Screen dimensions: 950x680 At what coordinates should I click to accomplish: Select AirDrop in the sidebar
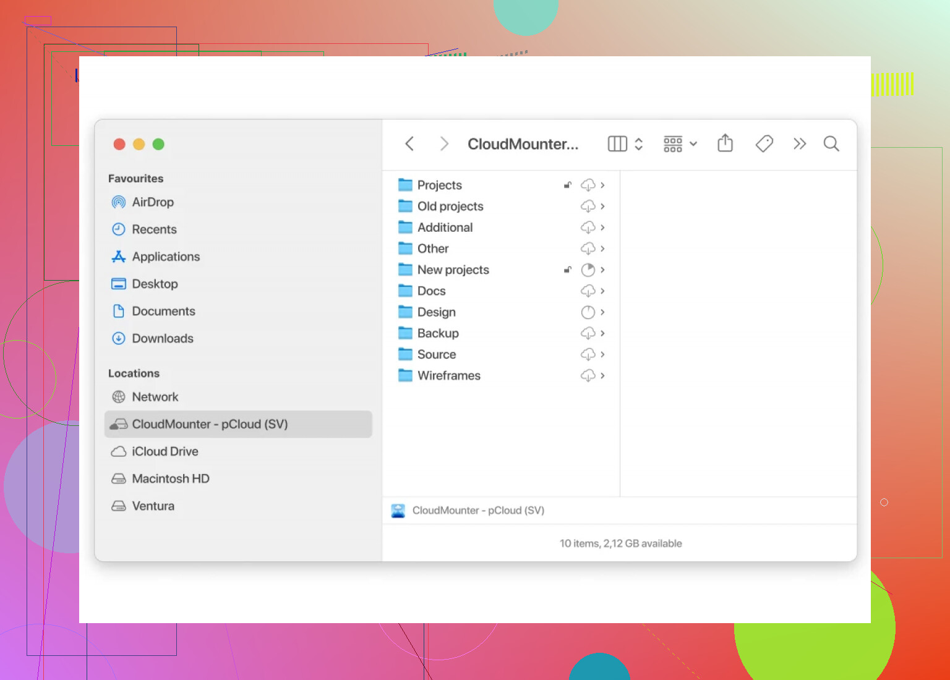153,202
